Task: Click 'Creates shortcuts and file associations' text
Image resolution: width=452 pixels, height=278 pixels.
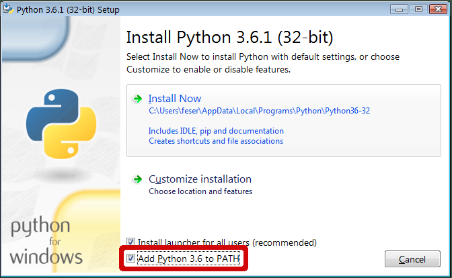Action: [x=216, y=141]
